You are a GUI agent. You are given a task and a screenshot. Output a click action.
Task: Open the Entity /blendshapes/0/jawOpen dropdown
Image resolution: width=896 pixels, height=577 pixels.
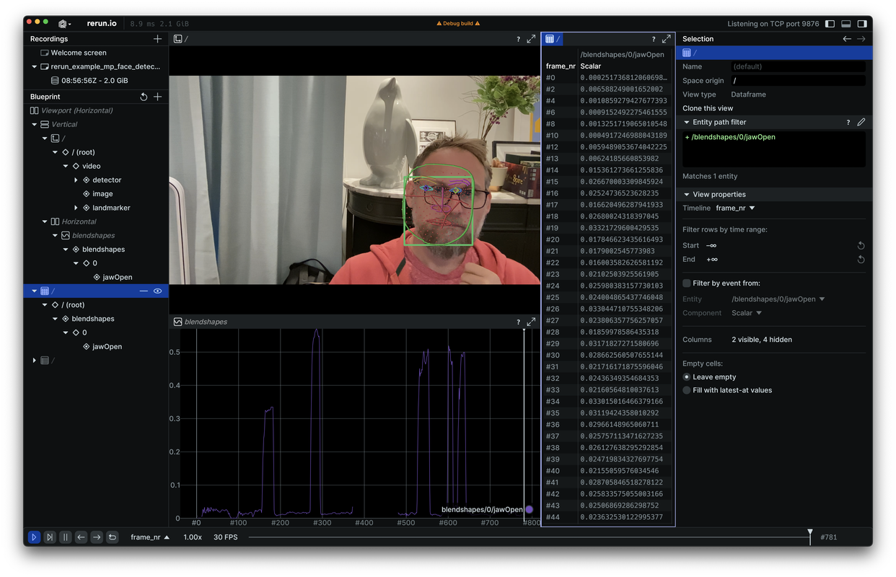tap(778, 299)
